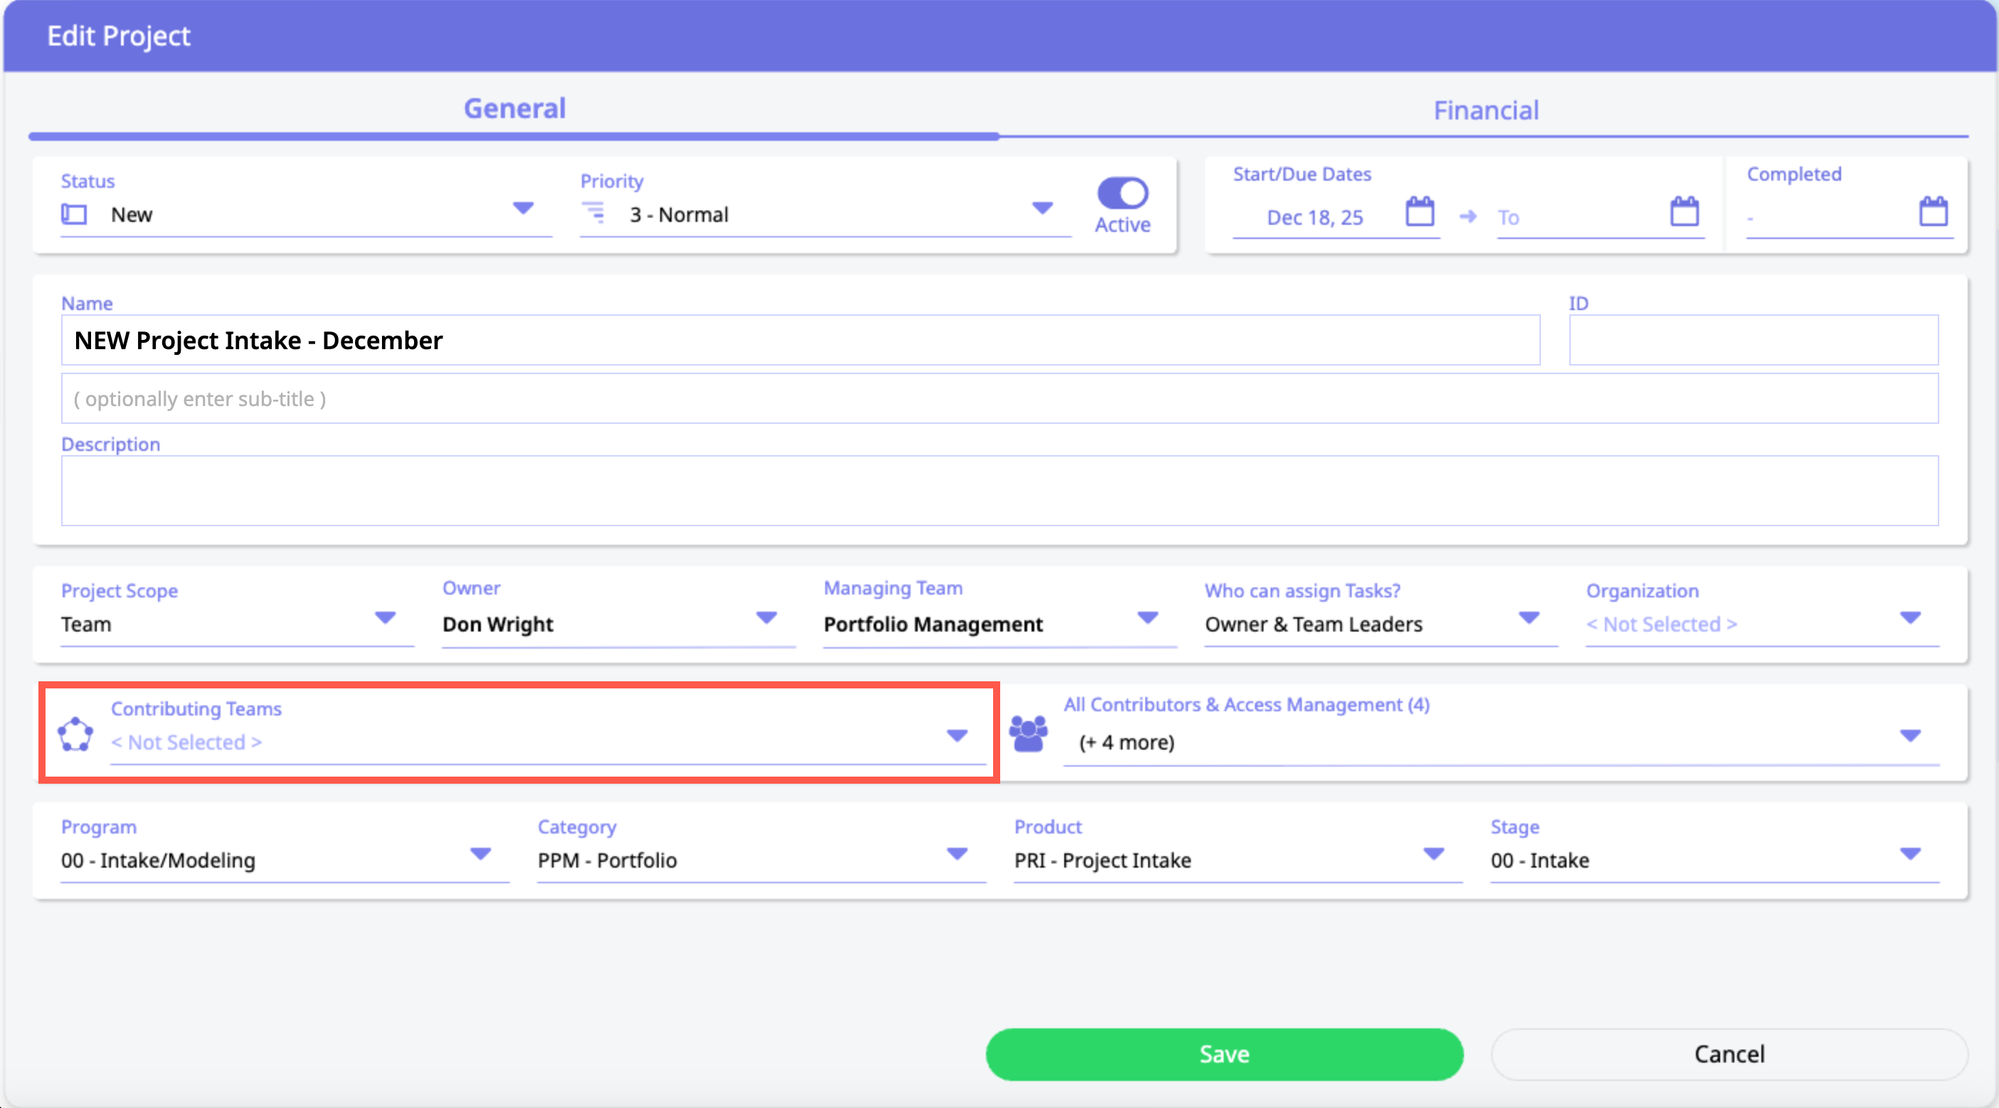Expand the Status dropdown
The height and width of the screenshot is (1108, 1999).
[x=524, y=208]
